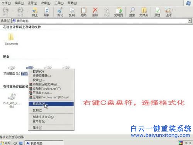The height and width of the screenshot is (145, 193).
Task: Click the first quick launch icon beside 开始
Action: 15,143
